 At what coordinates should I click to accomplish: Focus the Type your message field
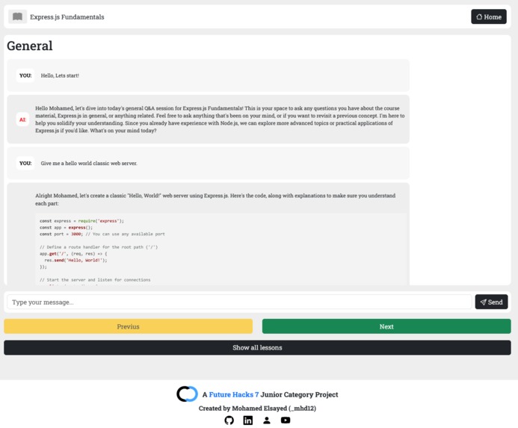239,302
